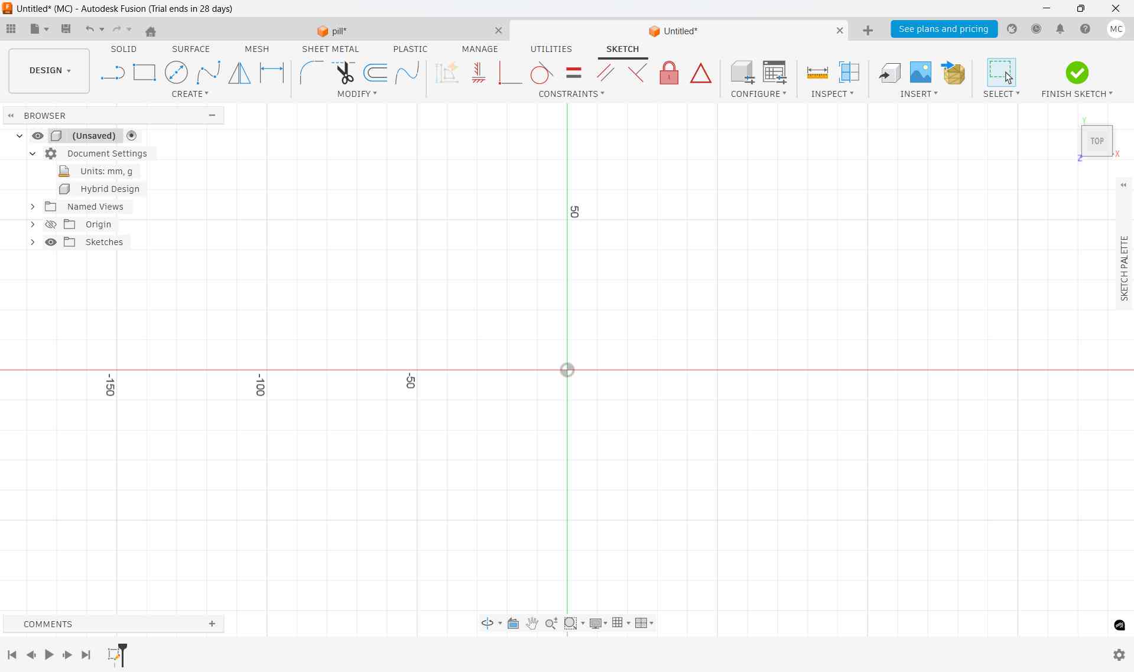Open the Insert Canvas image tool
Image resolution: width=1134 pixels, height=672 pixels.
(x=921, y=73)
